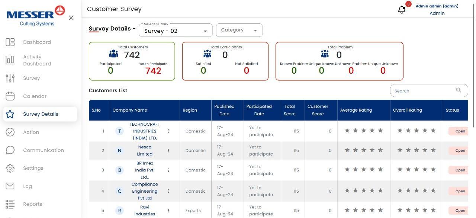Open the Log envelope icon

10,186
